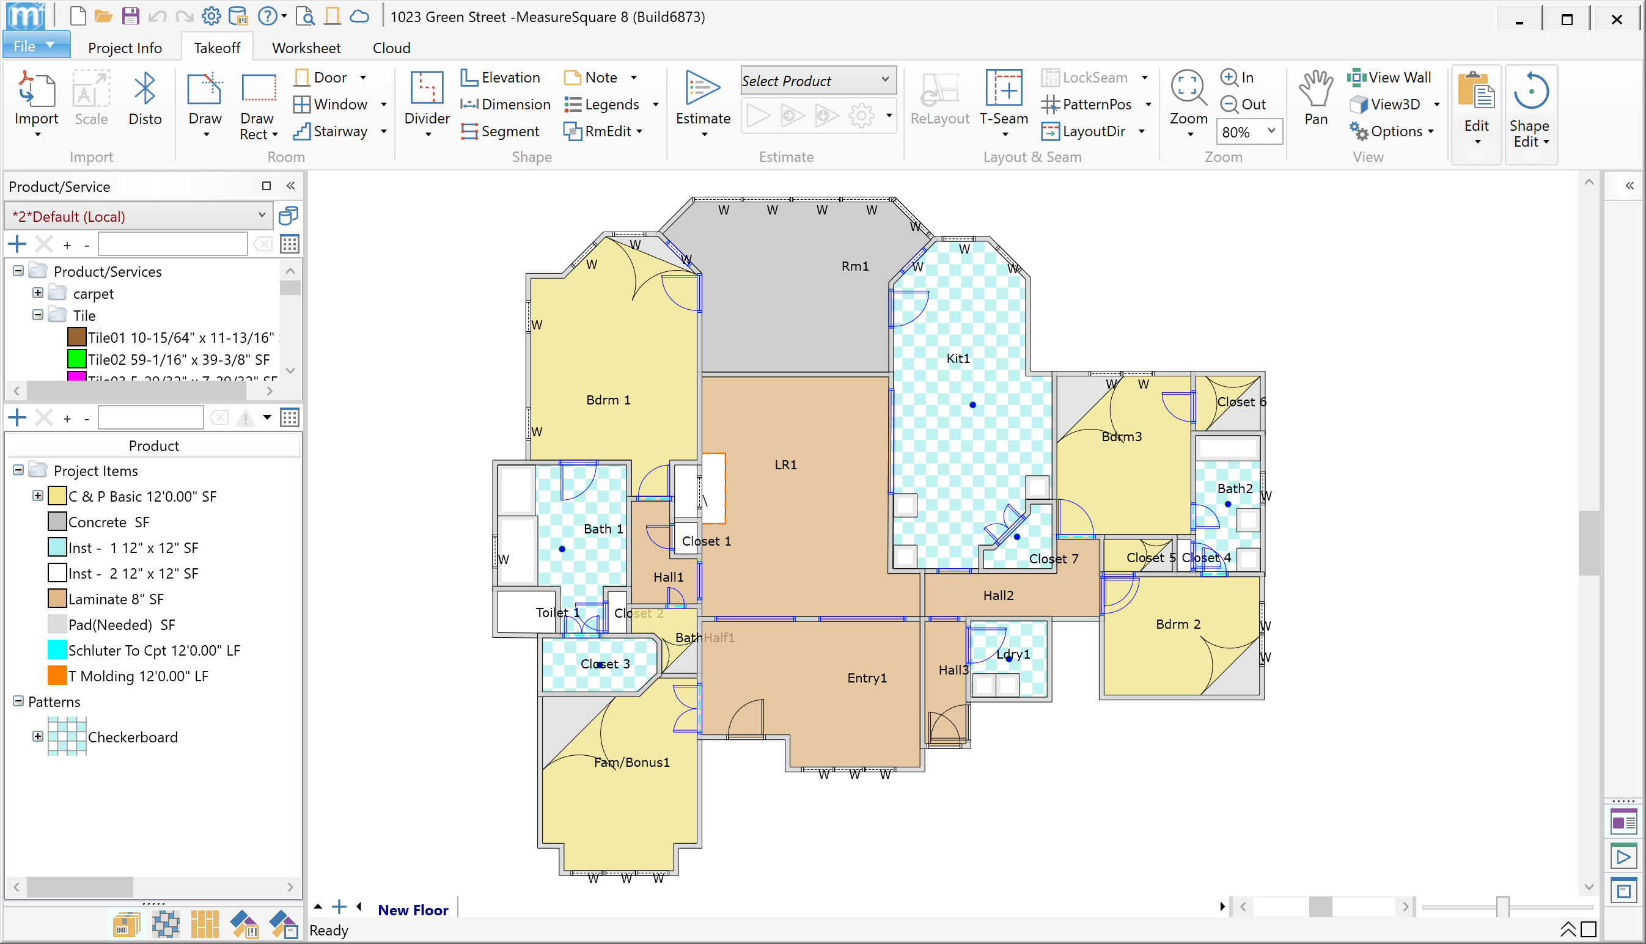Screen dimensions: 1646x944
Task: Click the New Floor tab button
Action: [413, 909]
